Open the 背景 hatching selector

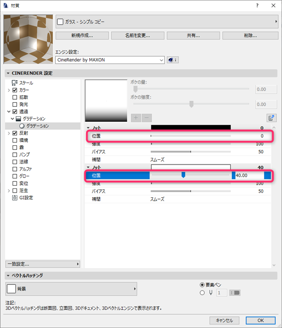pos(71,289)
